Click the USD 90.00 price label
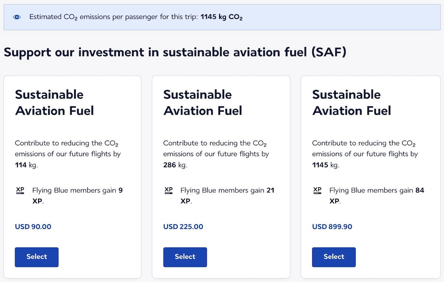This screenshot has height=282, width=444. tap(33, 226)
